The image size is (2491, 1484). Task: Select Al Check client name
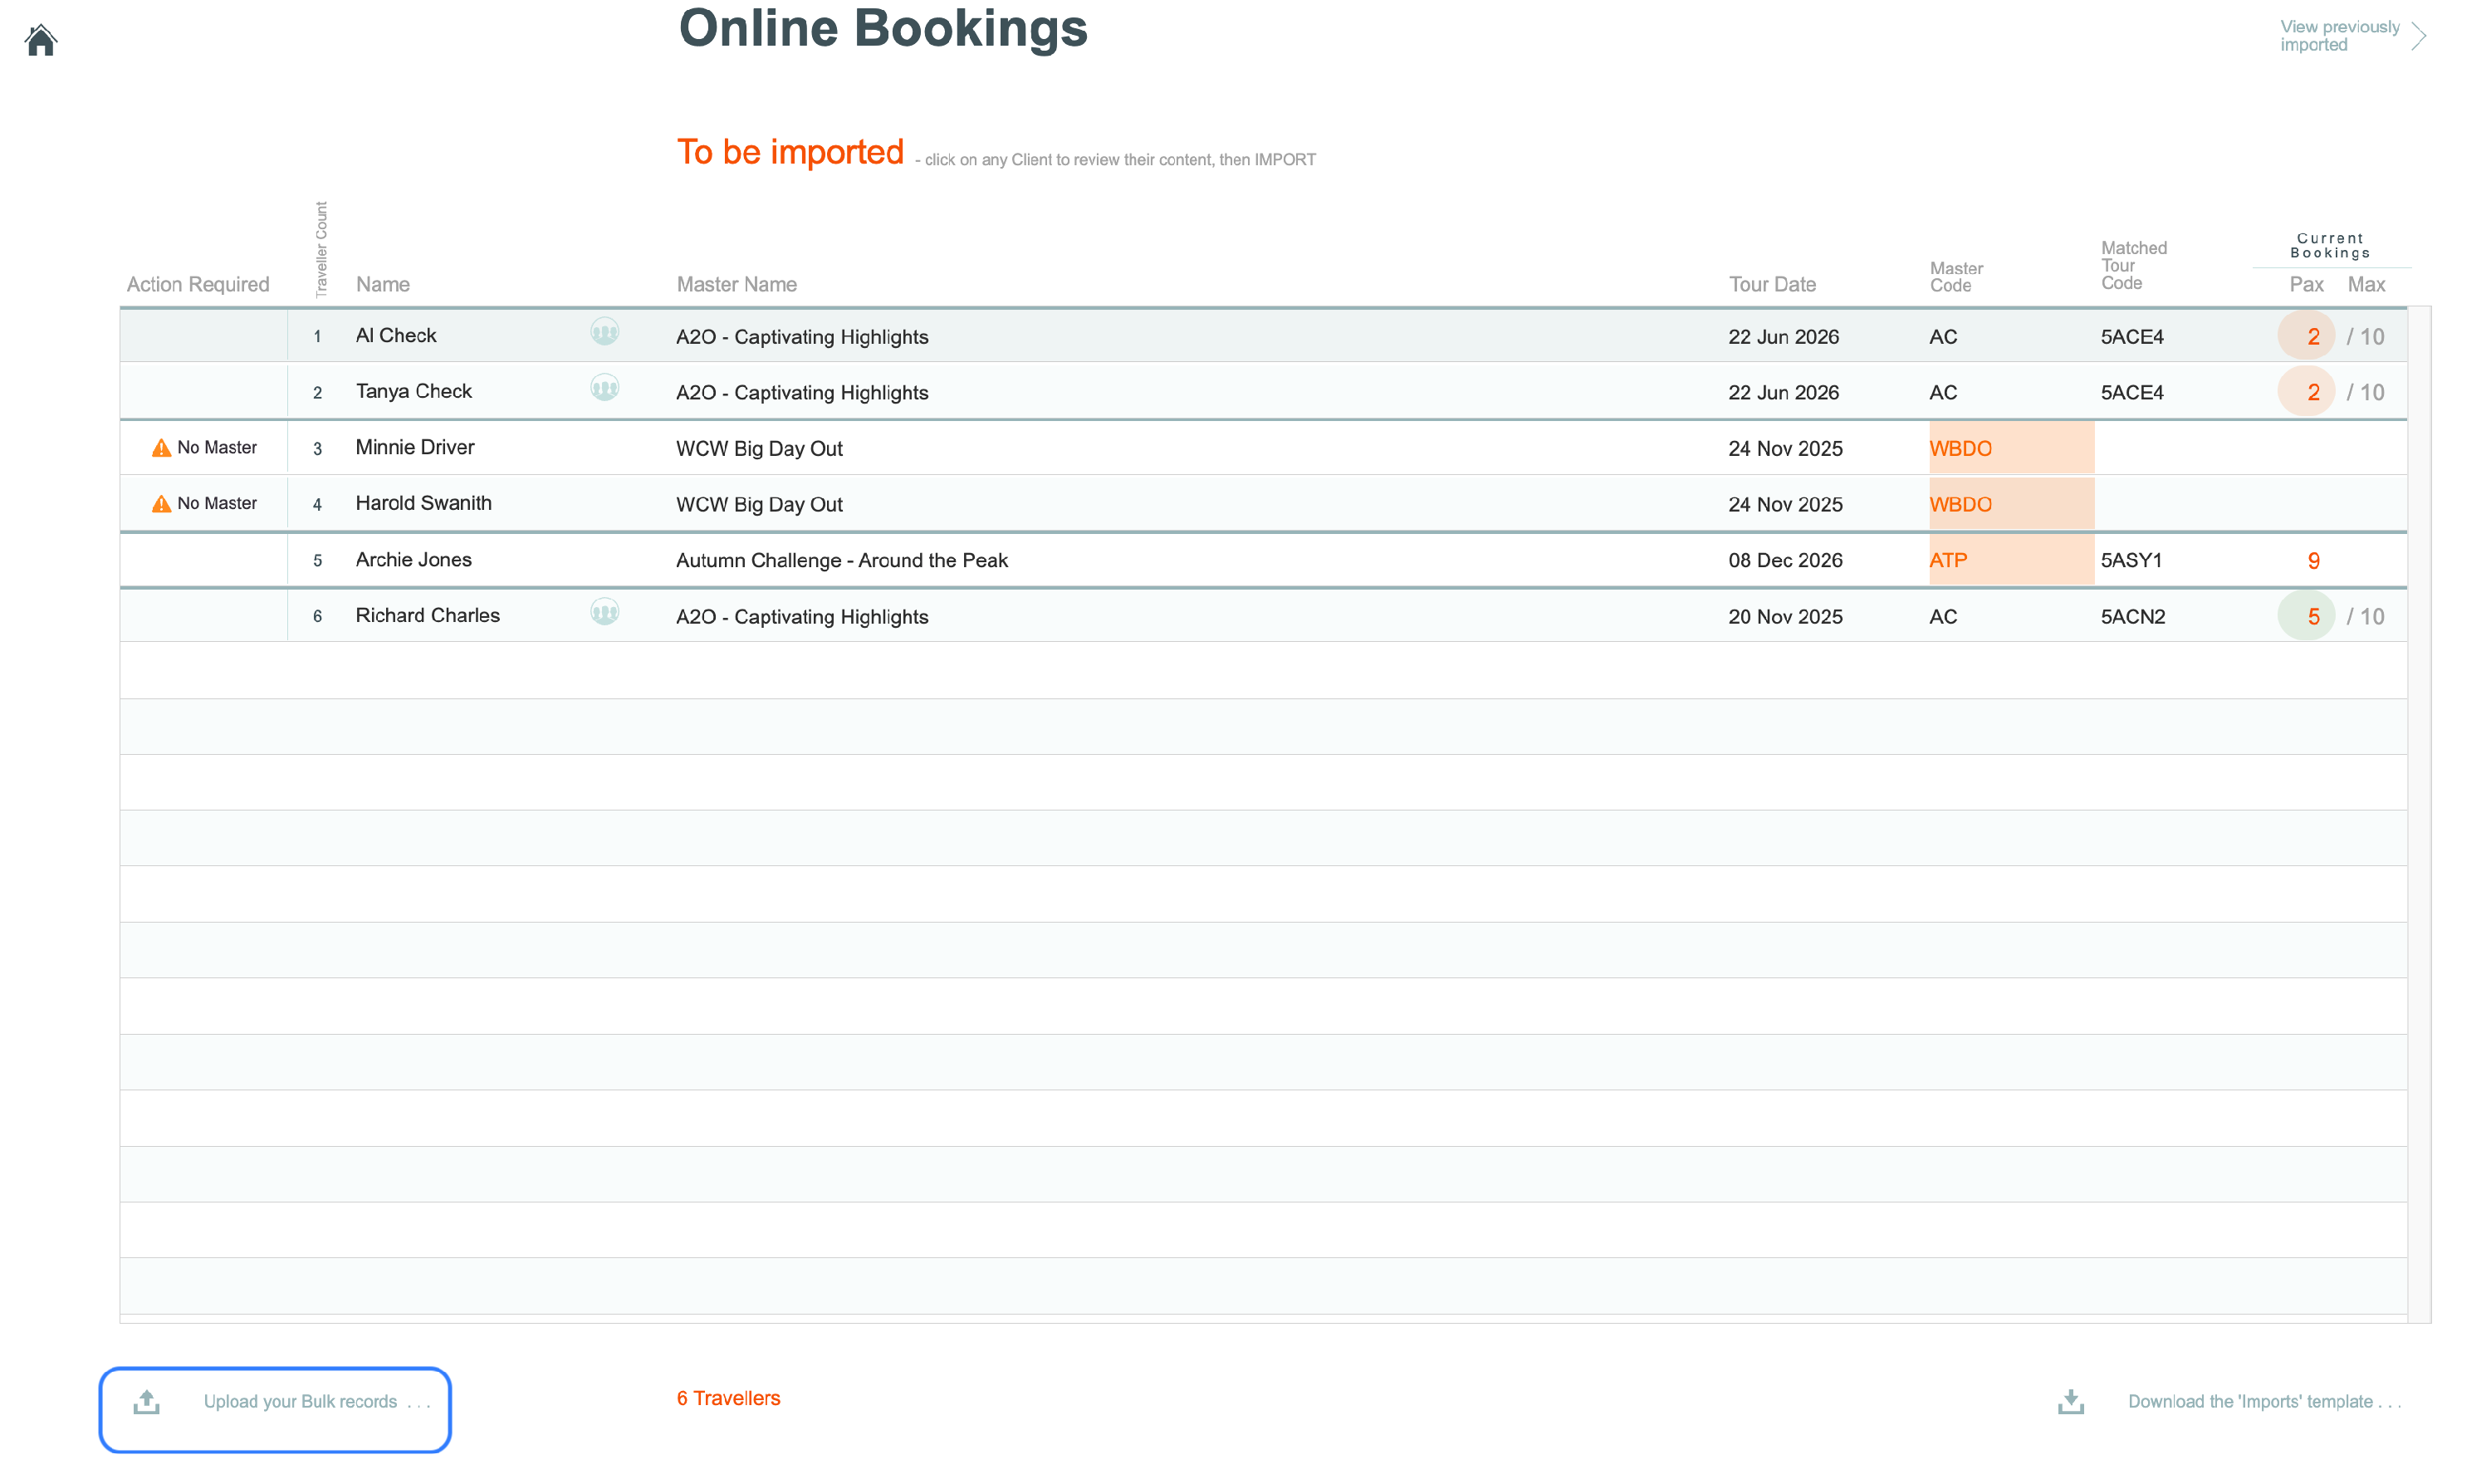pos(396,336)
